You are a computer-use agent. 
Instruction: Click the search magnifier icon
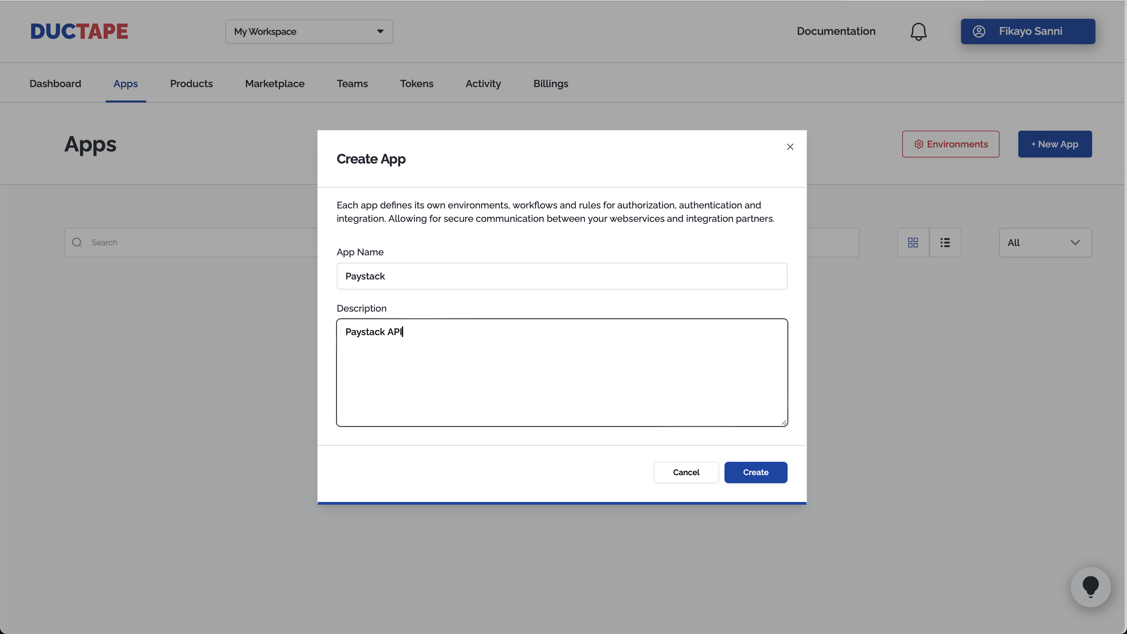click(x=77, y=243)
